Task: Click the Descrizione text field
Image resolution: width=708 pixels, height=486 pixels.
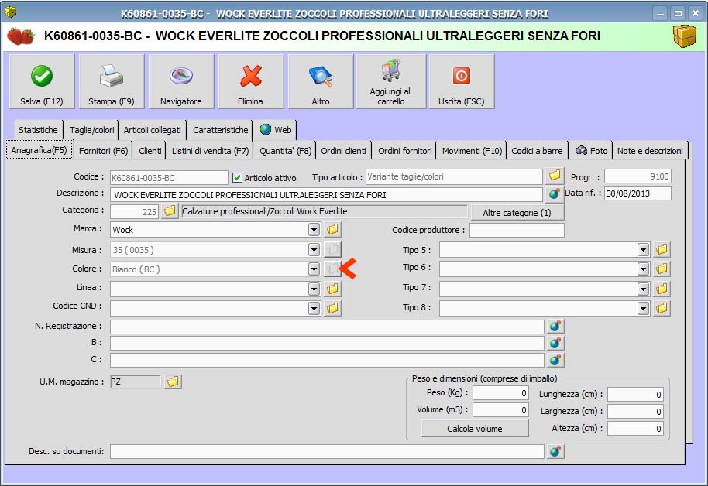Action: (x=326, y=195)
